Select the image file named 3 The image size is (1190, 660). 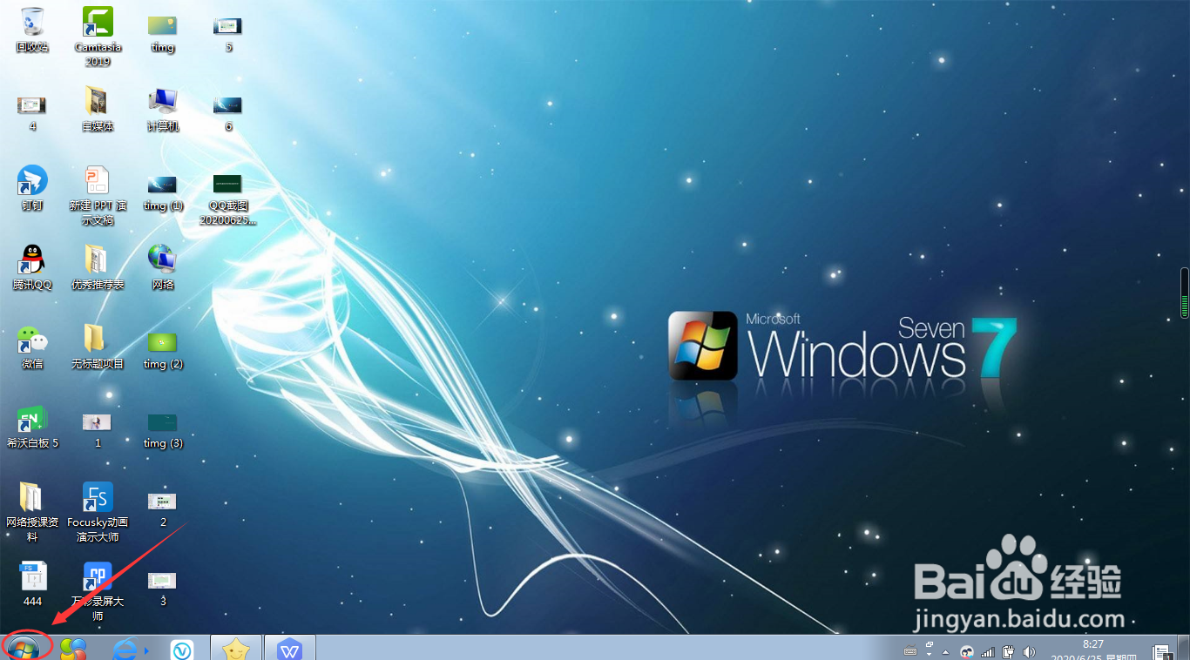pyautogui.click(x=163, y=588)
